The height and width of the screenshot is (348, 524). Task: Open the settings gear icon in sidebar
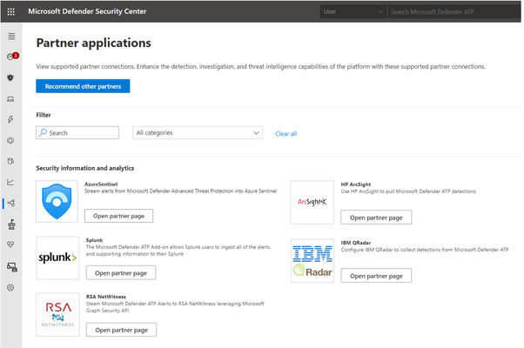tap(10, 288)
